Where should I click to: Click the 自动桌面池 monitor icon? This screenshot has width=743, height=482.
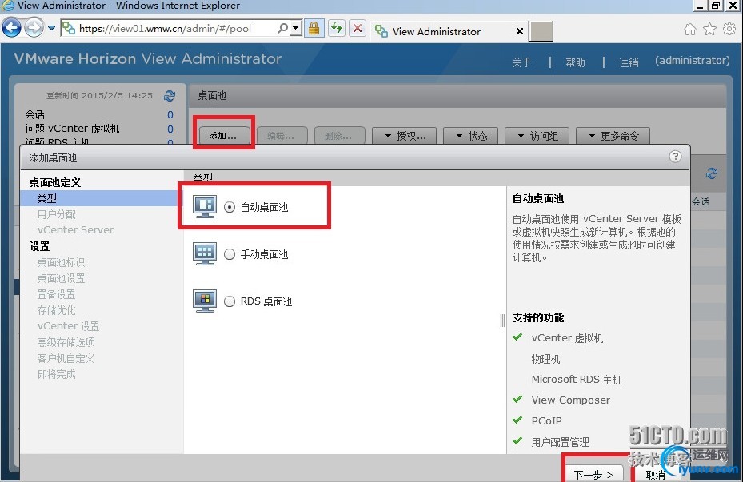pos(205,206)
